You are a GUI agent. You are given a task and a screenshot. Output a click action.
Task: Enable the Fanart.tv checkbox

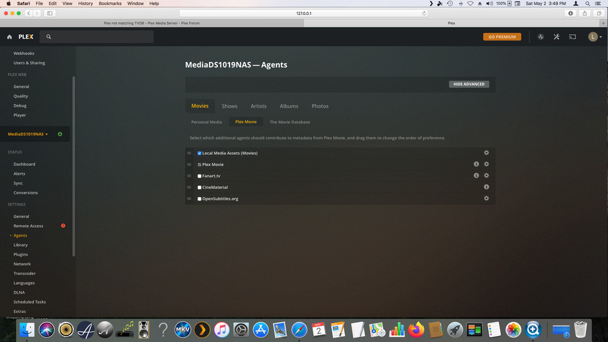click(199, 176)
